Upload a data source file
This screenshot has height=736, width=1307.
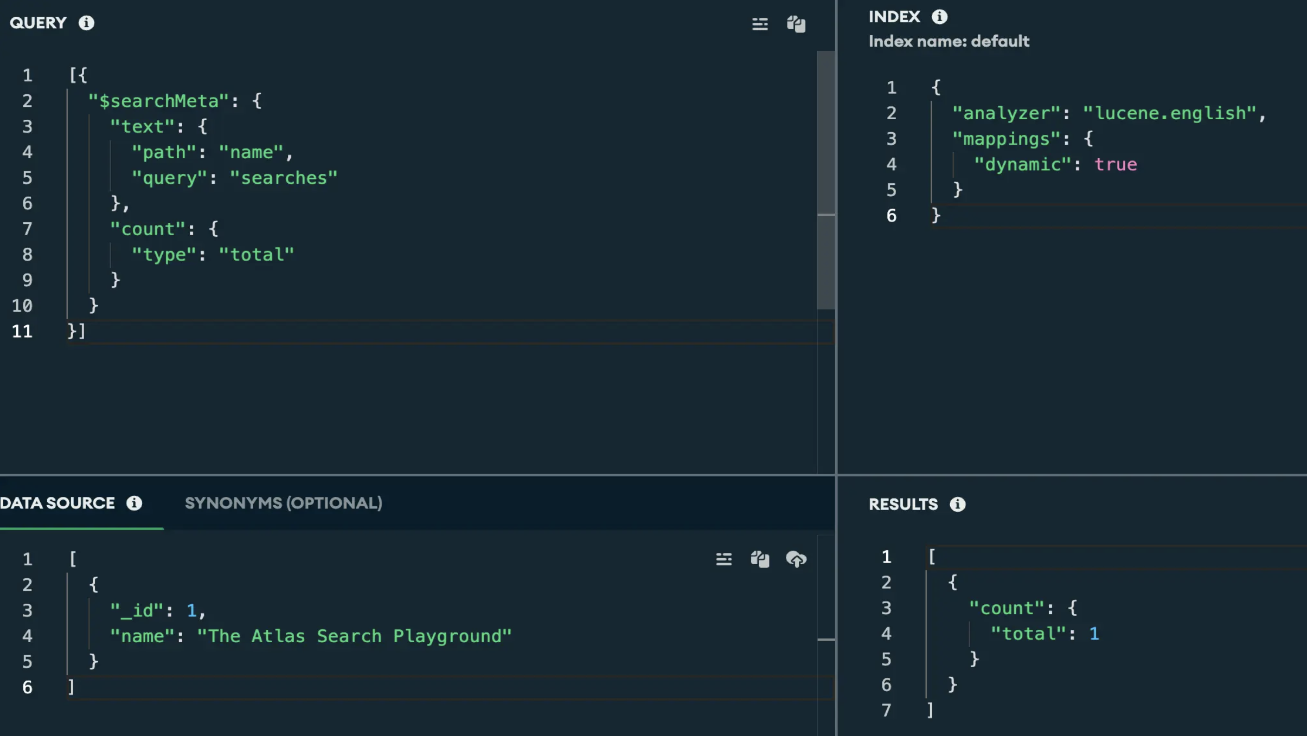pyautogui.click(x=796, y=559)
